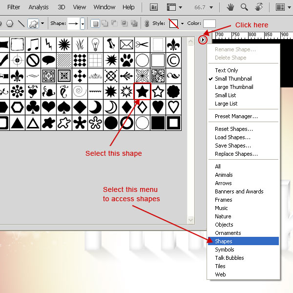The width and height of the screenshot is (293, 293).
Task: Select the solid crescent moon shape
Action: (x=95, y=107)
